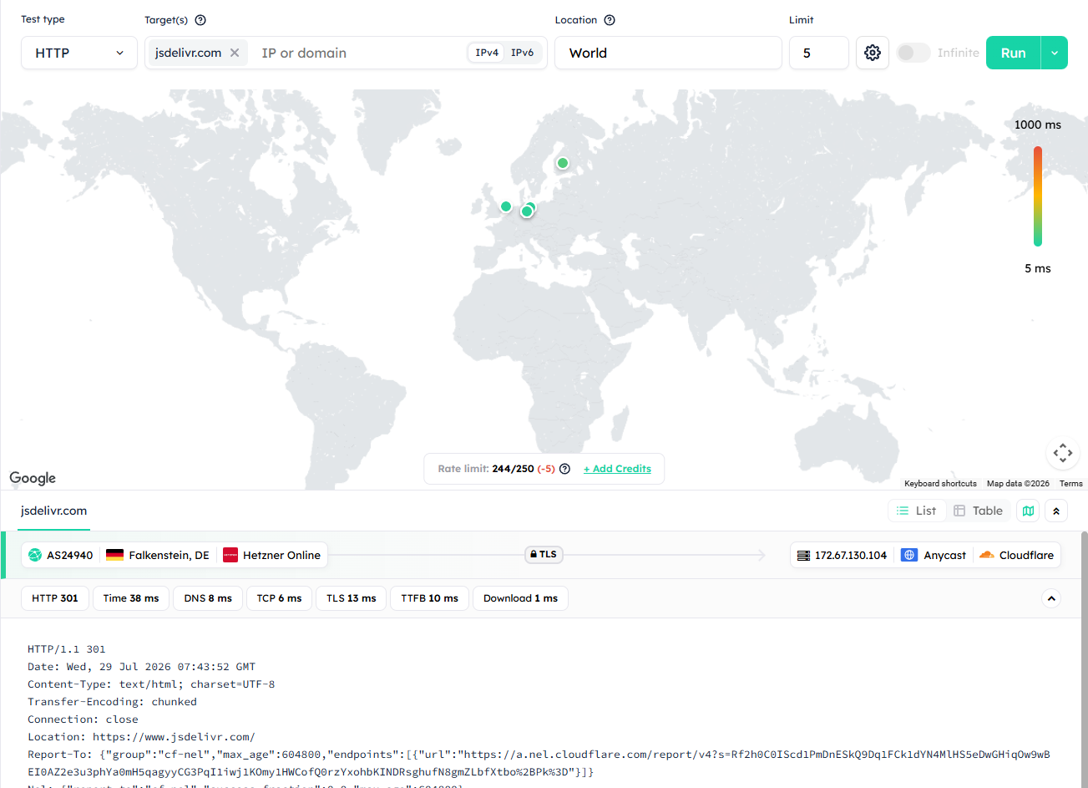Open the Run button dropdown arrow
Viewport: 1088px width, 788px height.
pyautogui.click(x=1055, y=53)
